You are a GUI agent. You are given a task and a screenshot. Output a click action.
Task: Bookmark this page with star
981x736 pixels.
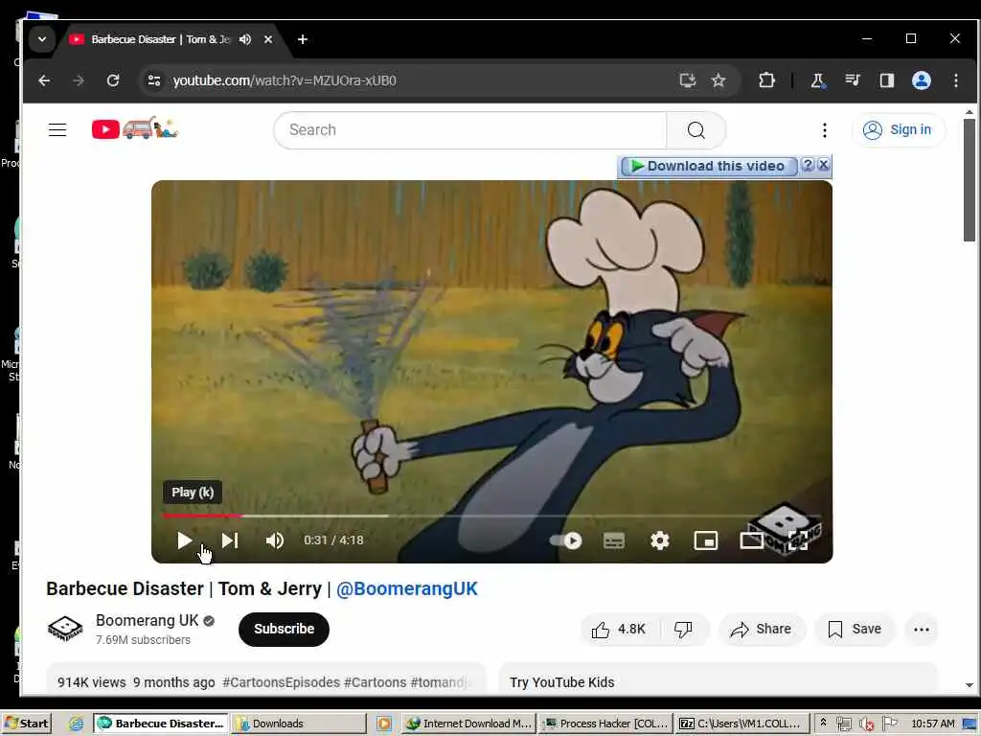coord(719,80)
